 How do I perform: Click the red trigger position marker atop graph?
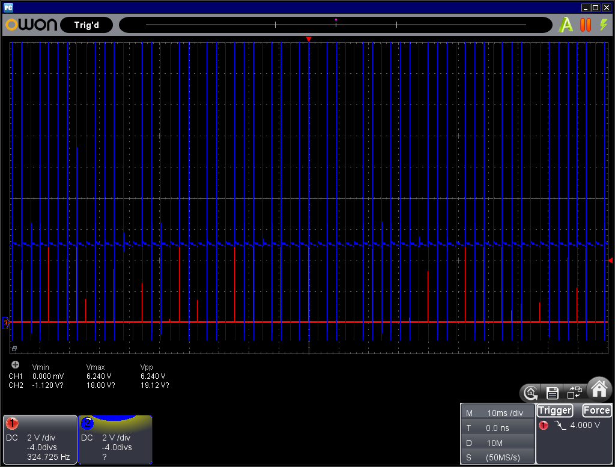[309, 39]
